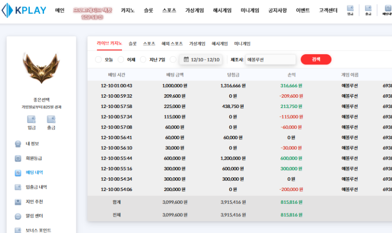Click the bet time 12-10 01:00:43
The width and height of the screenshot is (392, 233).
117,85
